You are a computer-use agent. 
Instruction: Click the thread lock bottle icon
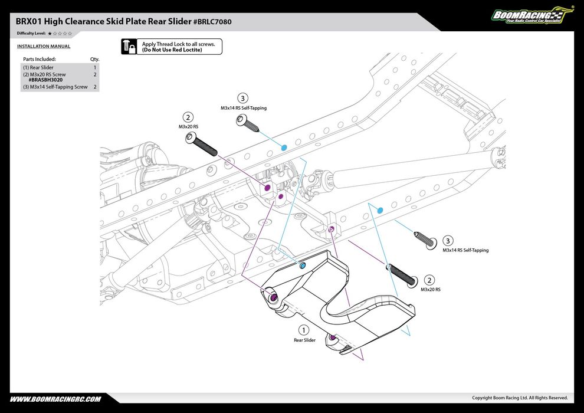pyautogui.click(x=129, y=47)
